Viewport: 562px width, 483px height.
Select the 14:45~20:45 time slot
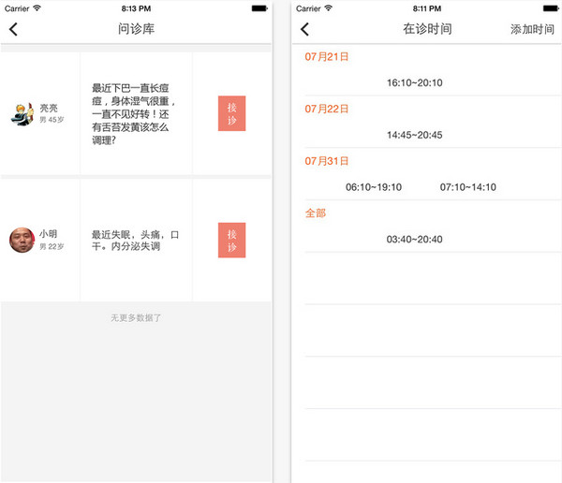(414, 135)
